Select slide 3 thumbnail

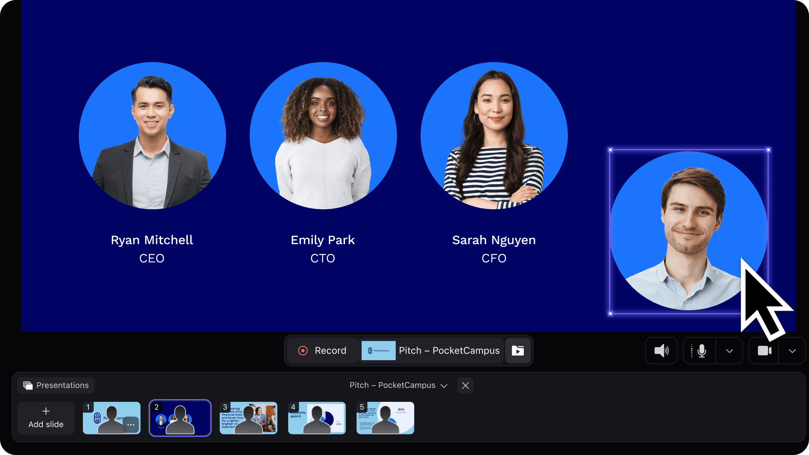point(249,418)
